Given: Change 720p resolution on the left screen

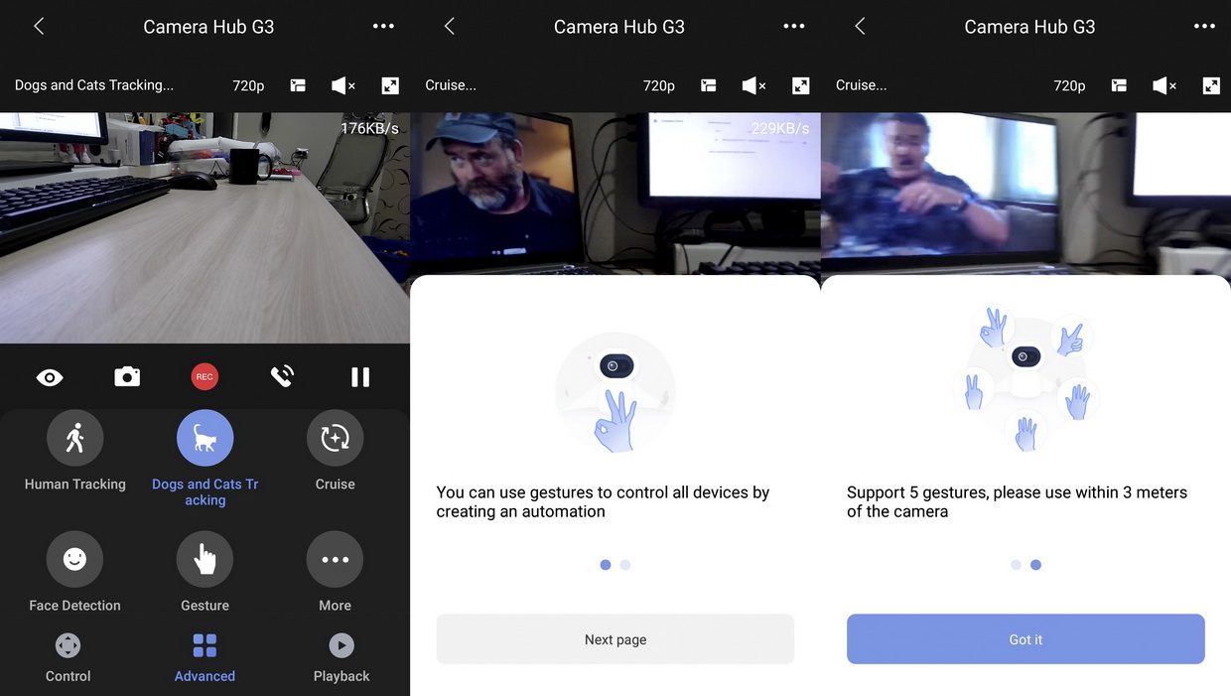Looking at the screenshot, I should (248, 85).
